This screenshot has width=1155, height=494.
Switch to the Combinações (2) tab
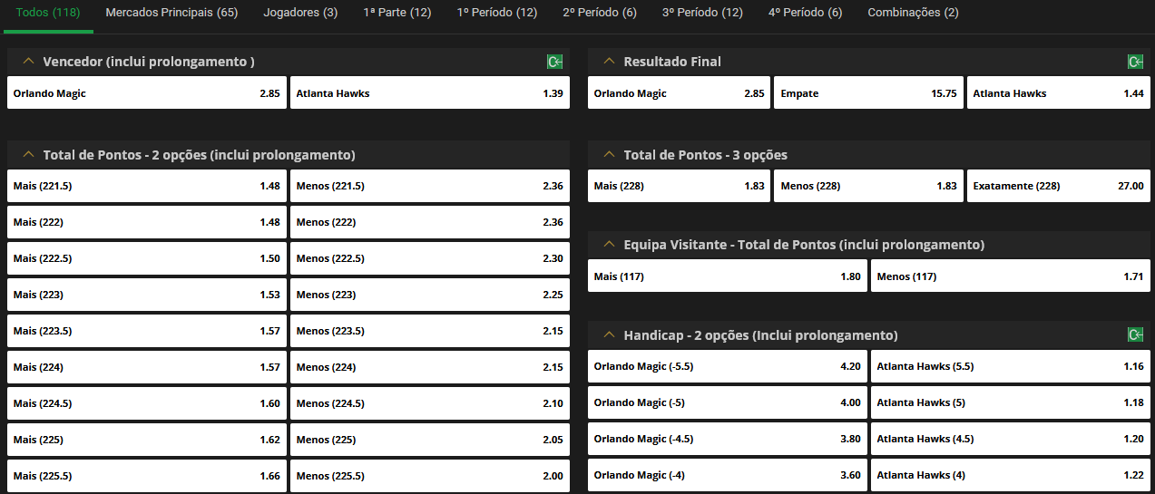tap(913, 13)
